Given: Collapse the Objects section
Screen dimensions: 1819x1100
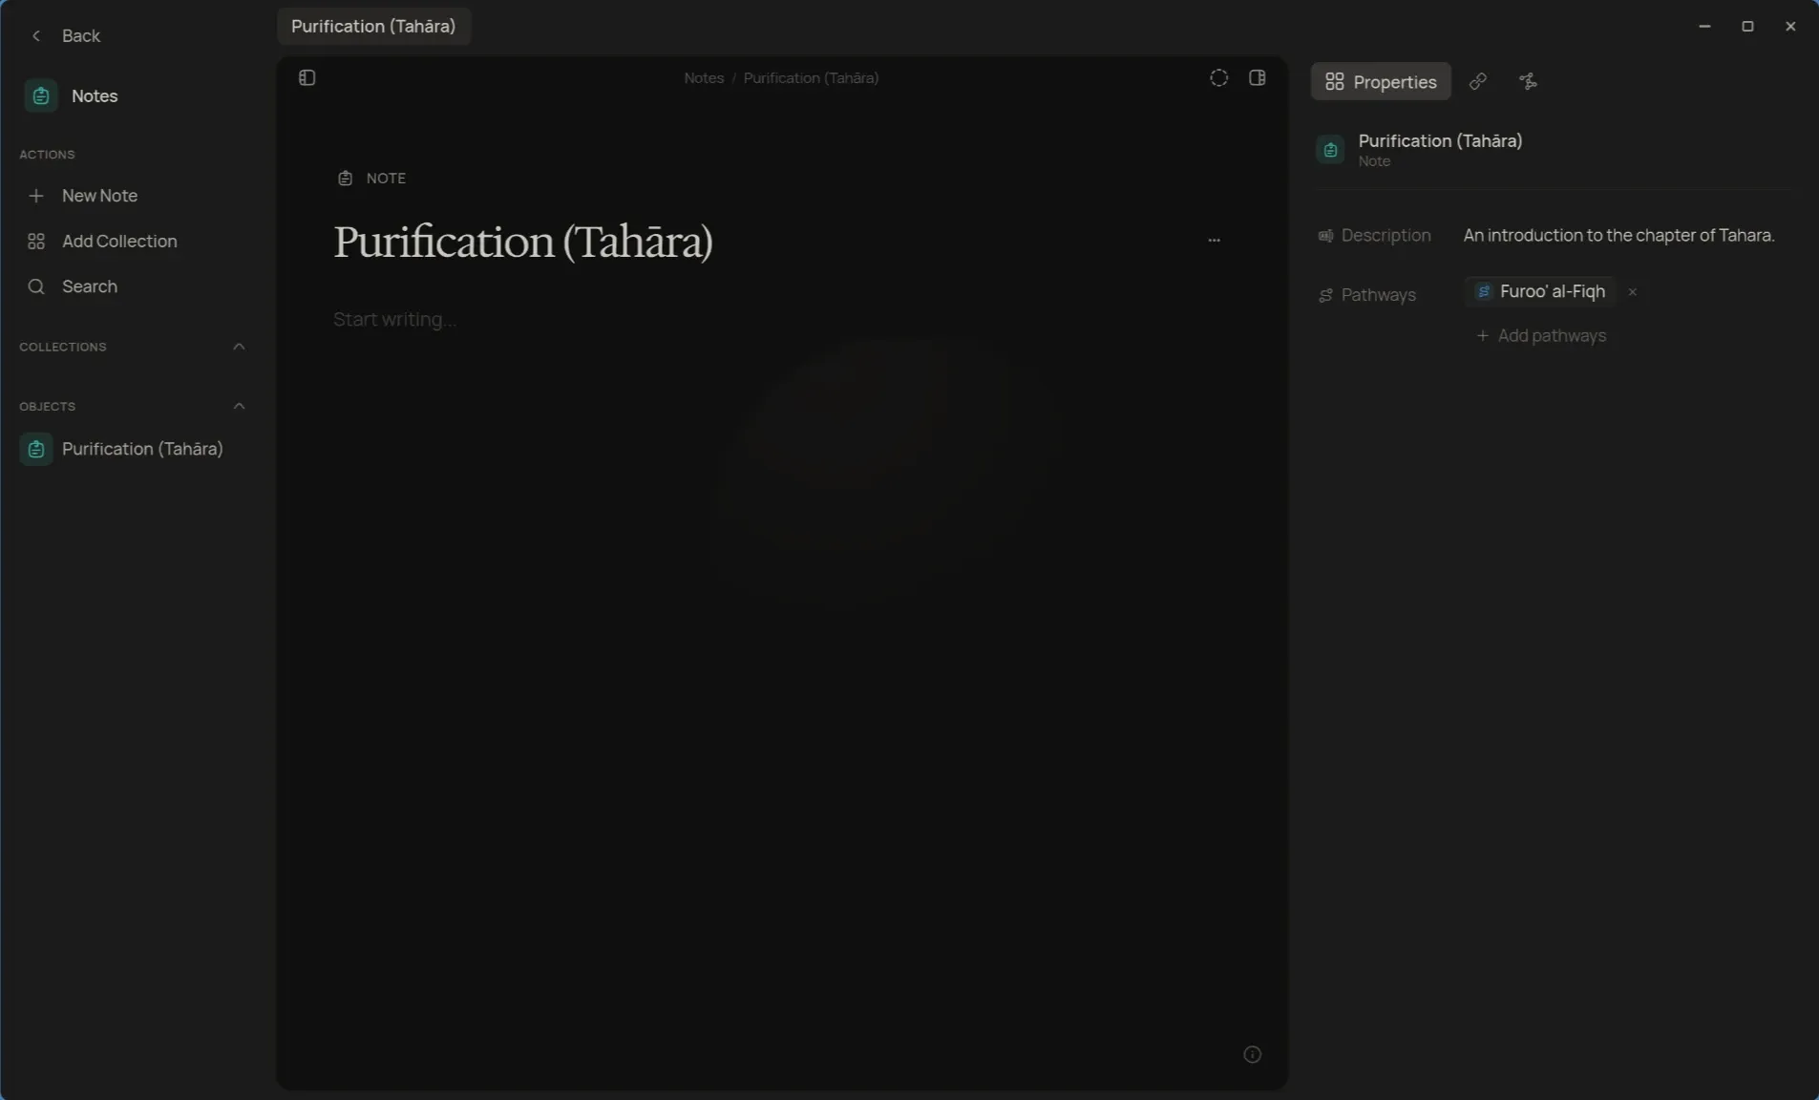Looking at the screenshot, I should click(x=239, y=407).
